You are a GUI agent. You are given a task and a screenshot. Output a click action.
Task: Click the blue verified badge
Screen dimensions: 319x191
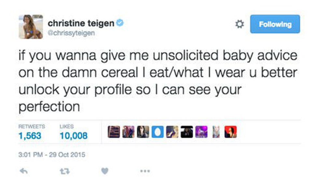coord(120,23)
